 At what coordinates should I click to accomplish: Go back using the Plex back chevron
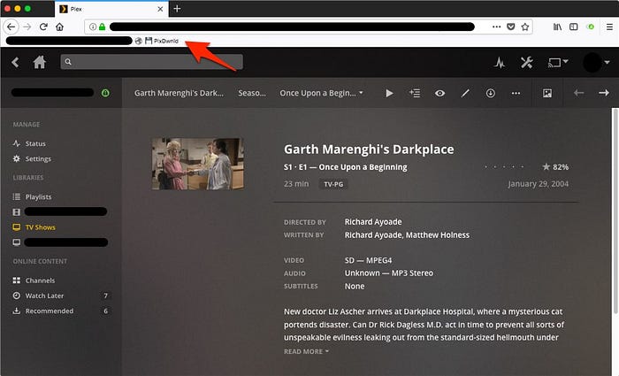pyautogui.click(x=15, y=62)
